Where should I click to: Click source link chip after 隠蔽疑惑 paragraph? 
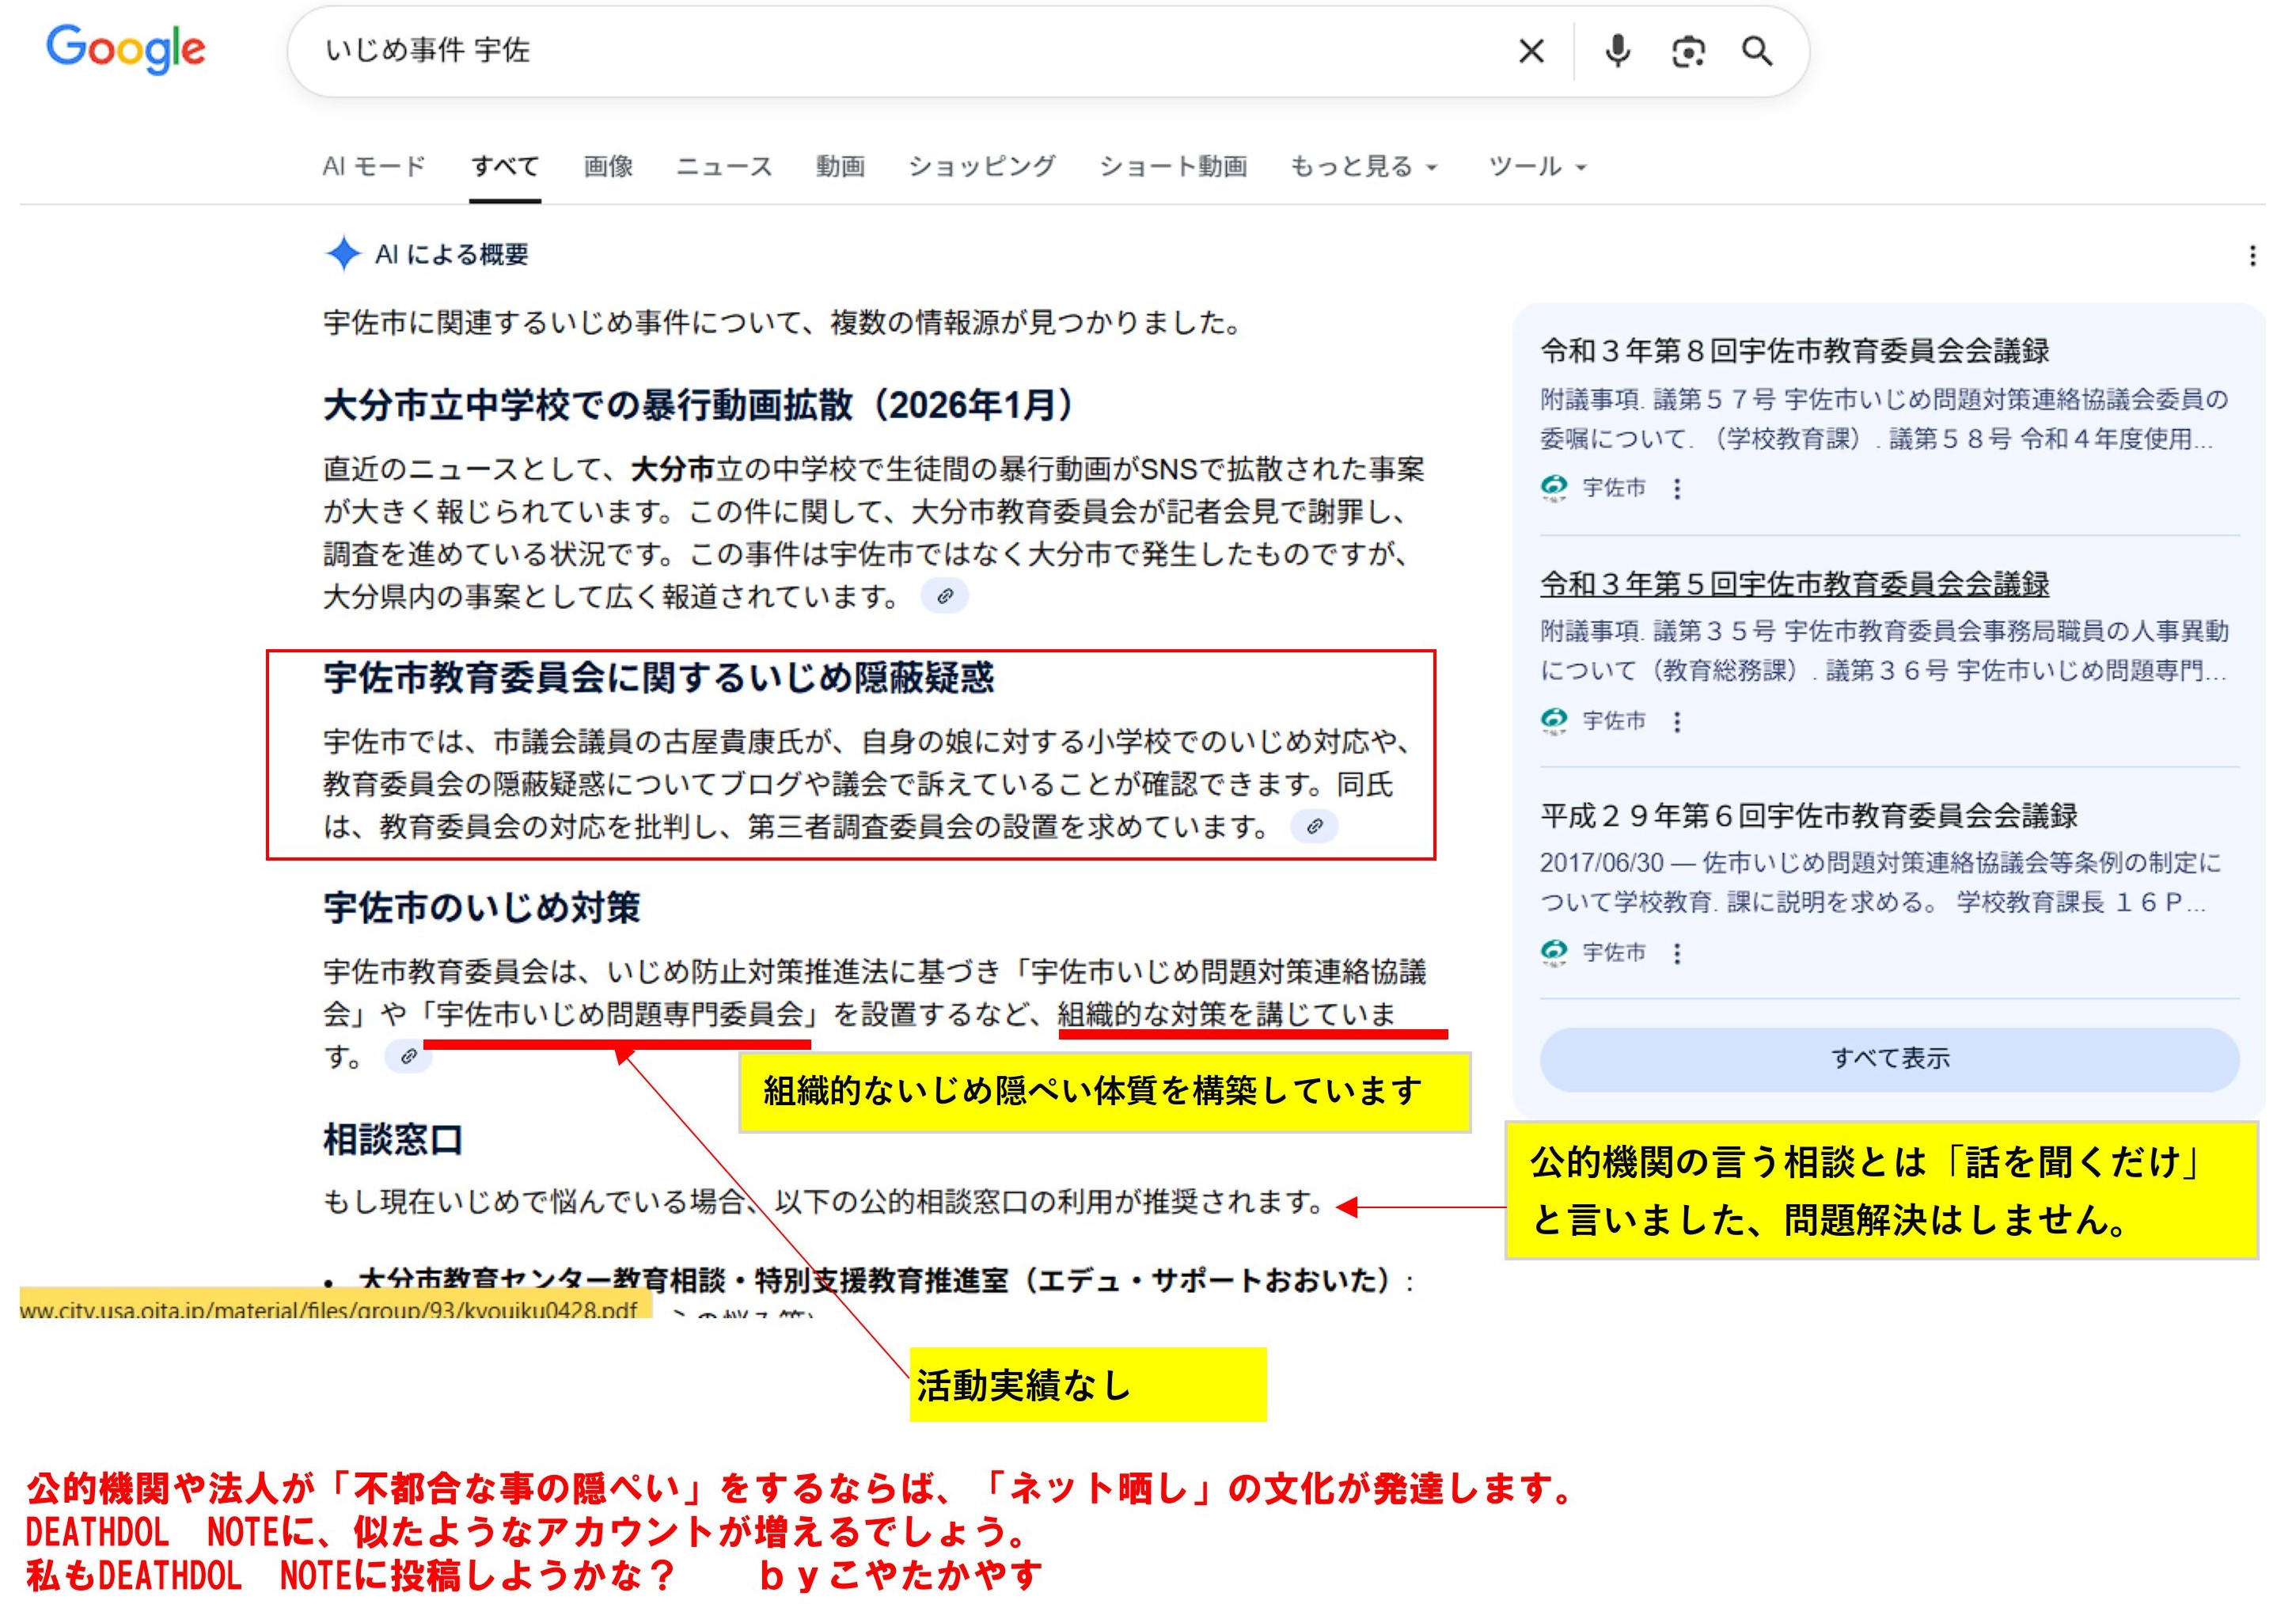pos(1314,827)
